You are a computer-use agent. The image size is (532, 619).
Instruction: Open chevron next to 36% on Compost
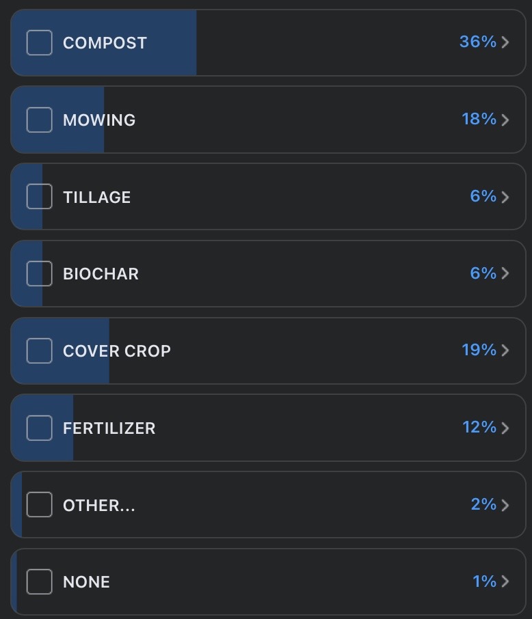(505, 42)
